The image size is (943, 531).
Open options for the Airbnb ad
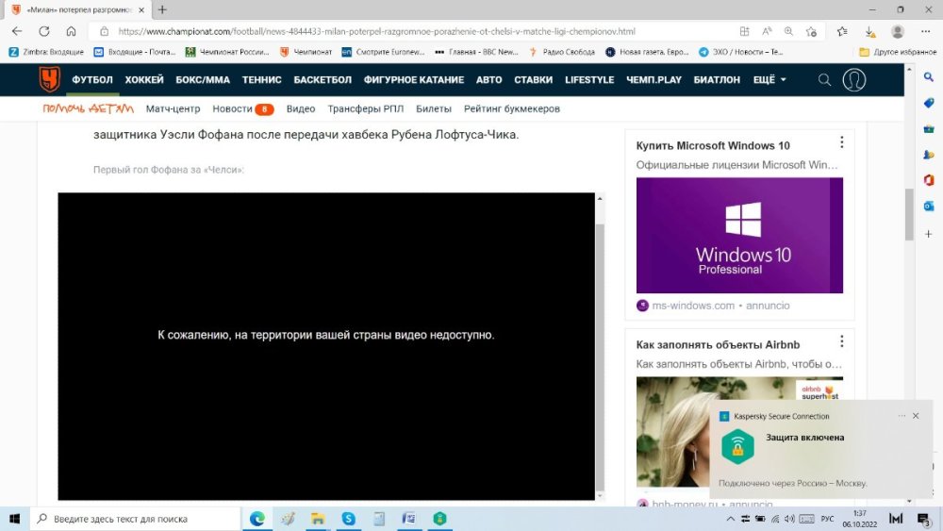841,341
